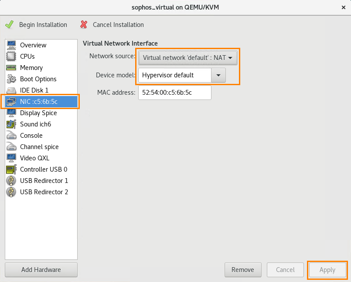Remove the selected NIC device
Viewport: 351px width, 282px height.
(x=243, y=269)
